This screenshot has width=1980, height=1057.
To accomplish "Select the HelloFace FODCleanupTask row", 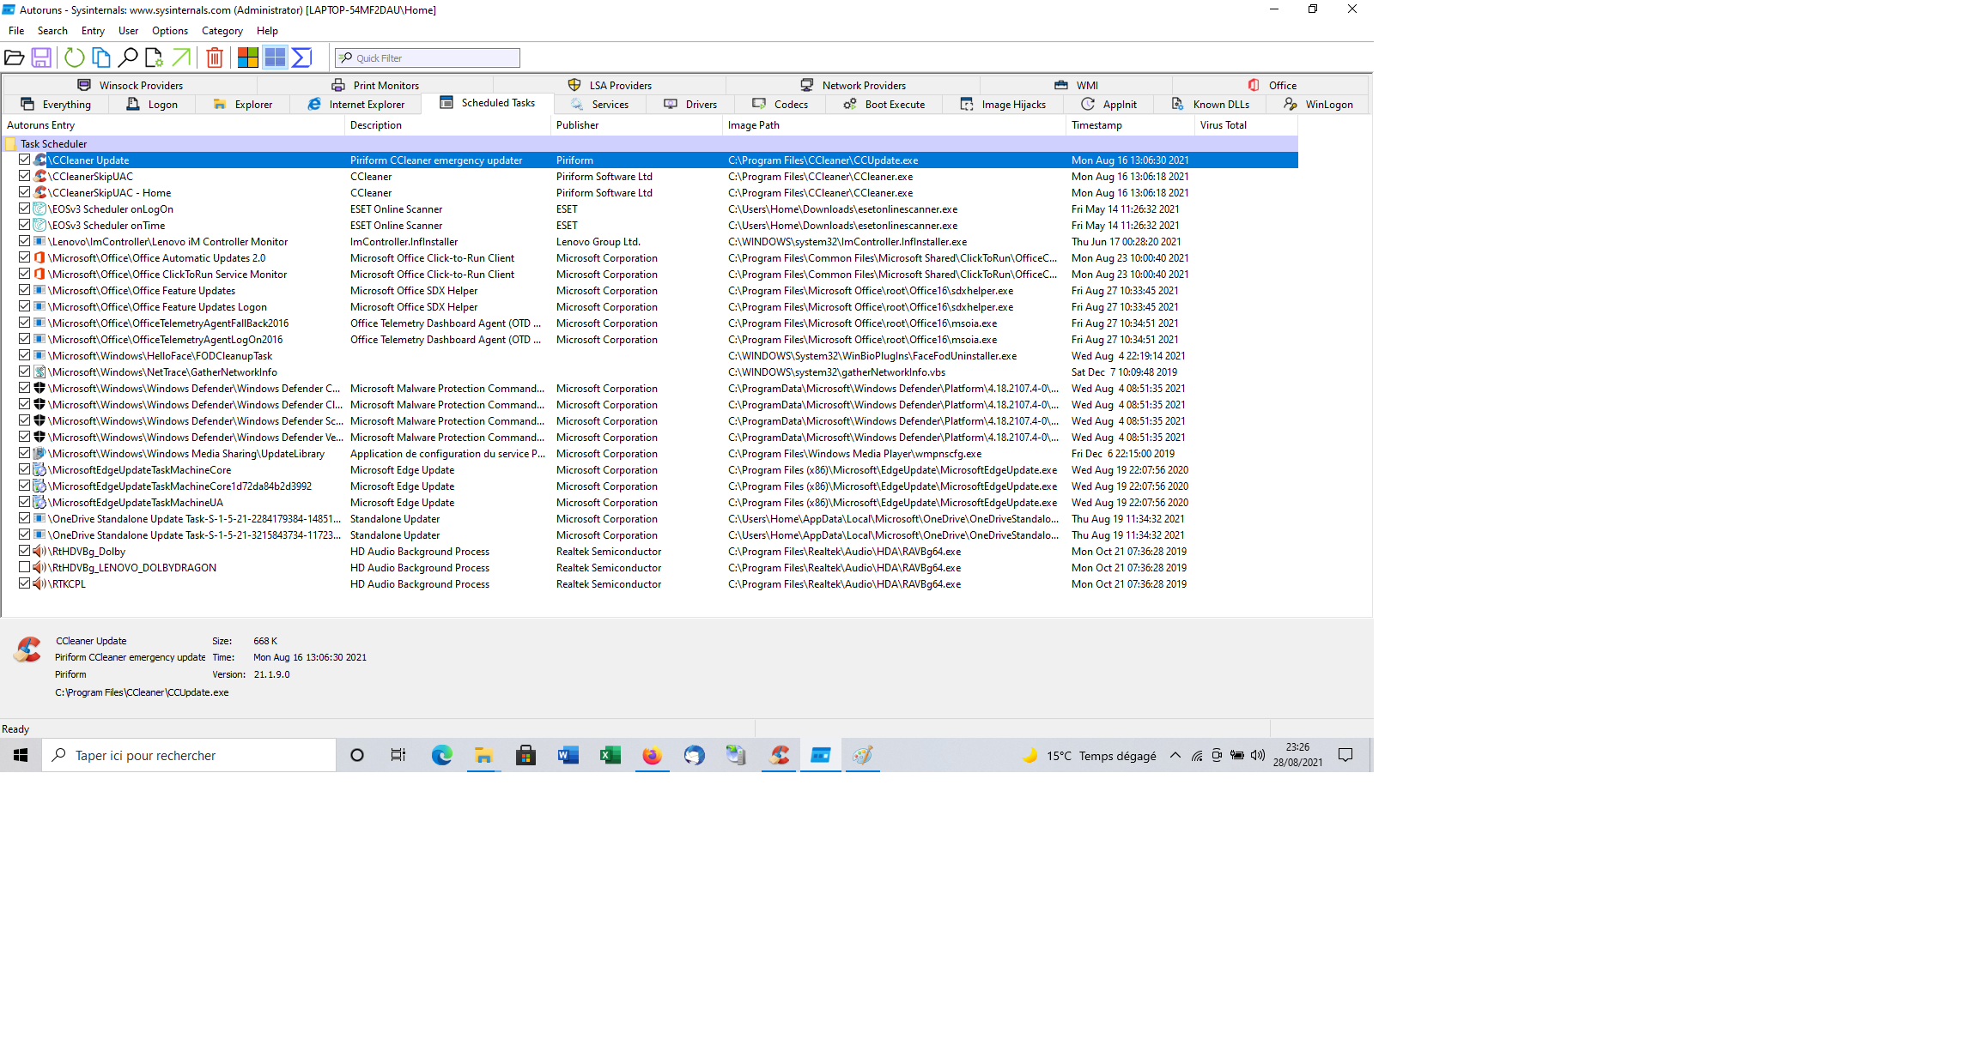I will point(649,355).
